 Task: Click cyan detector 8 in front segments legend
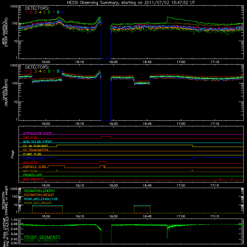coord(58,12)
